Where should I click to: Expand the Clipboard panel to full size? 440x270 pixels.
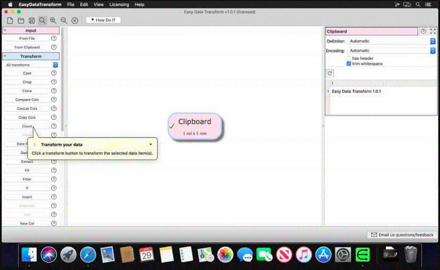(433, 31)
